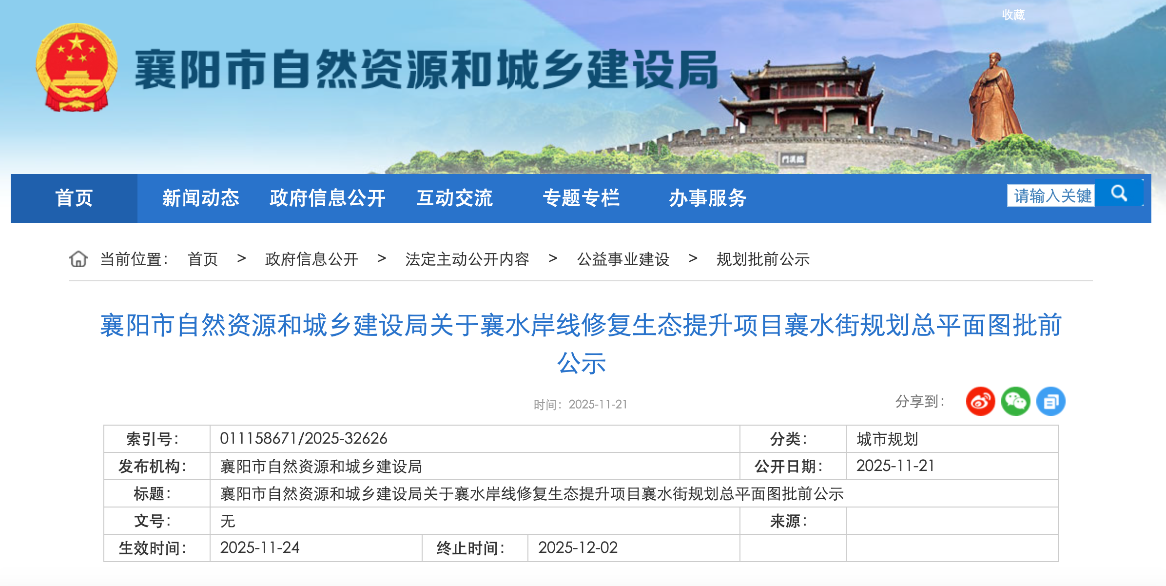The height and width of the screenshot is (586, 1166).
Task: Click the 规划批前公示 breadcrumb link
Action: (x=763, y=259)
